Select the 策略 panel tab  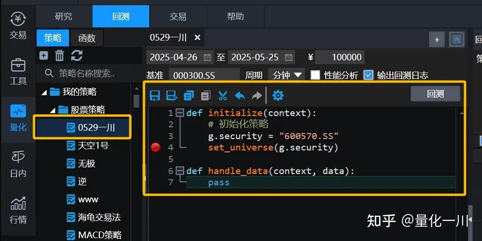[x=53, y=38]
